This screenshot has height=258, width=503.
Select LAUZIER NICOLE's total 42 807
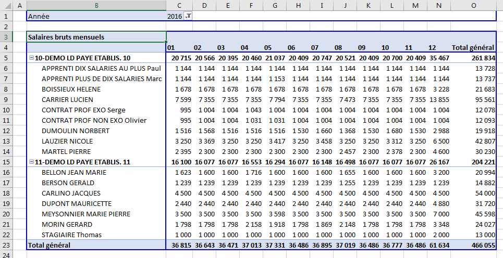[485, 141]
